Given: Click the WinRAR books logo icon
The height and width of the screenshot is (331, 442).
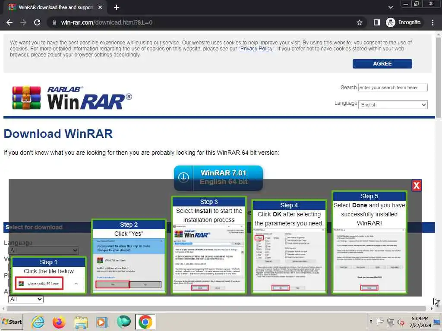Looking at the screenshot, I should [26, 98].
